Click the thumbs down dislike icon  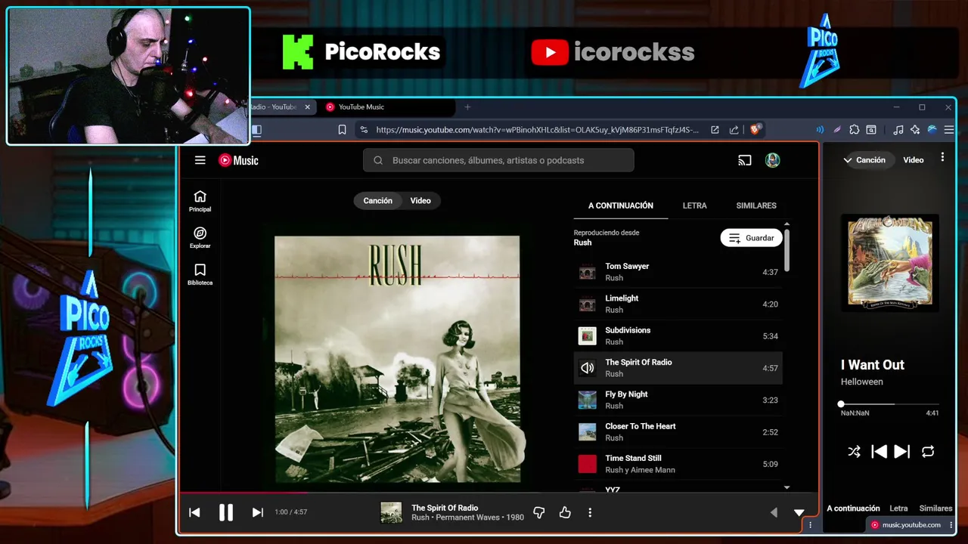[x=539, y=512]
